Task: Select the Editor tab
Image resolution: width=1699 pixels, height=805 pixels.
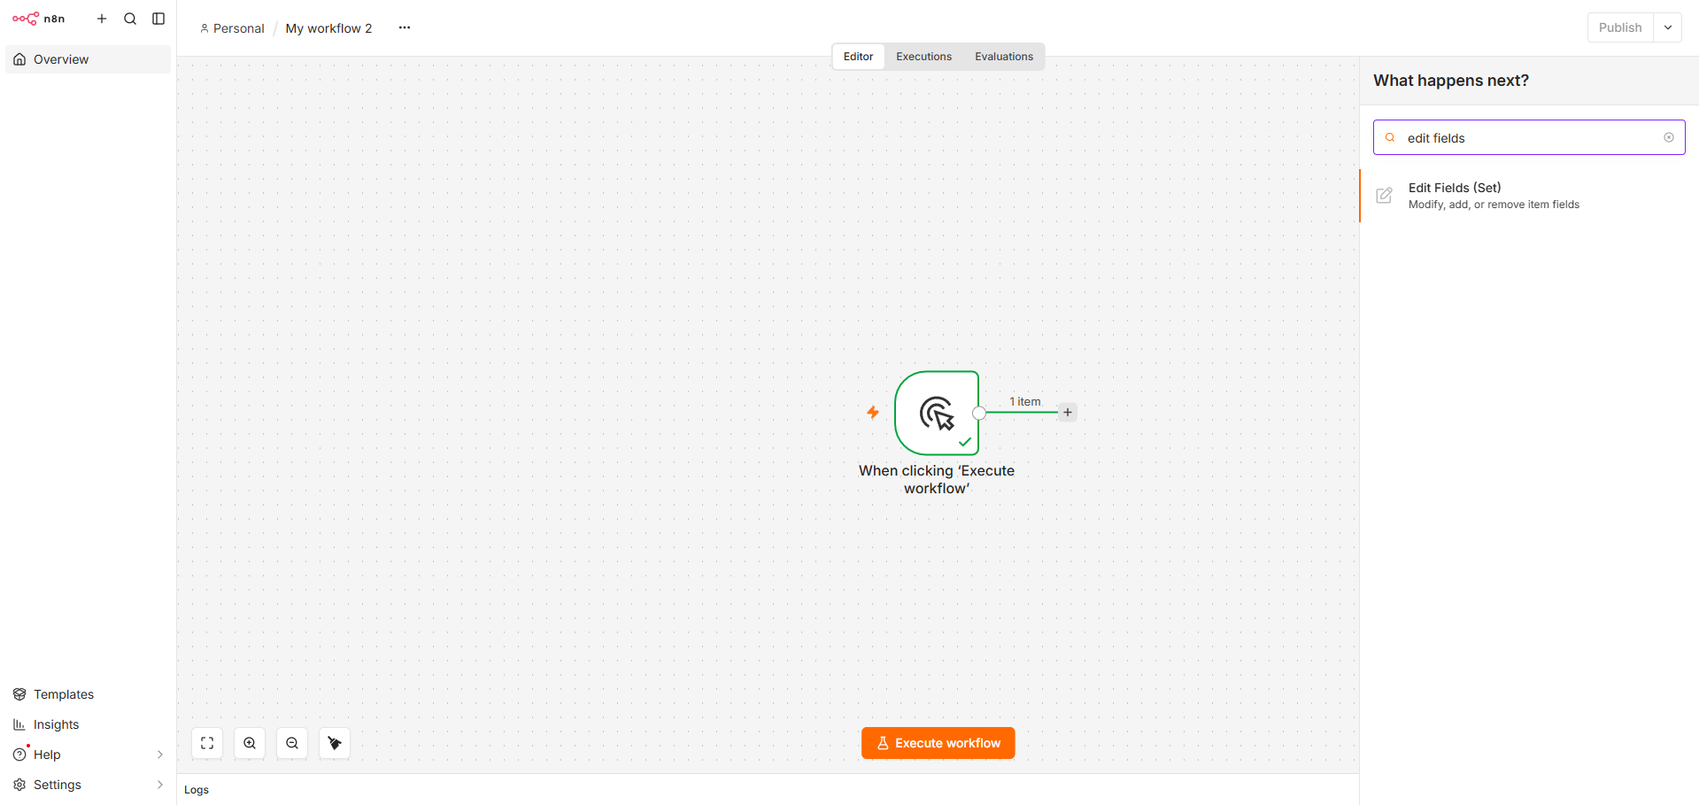Action: (858, 57)
